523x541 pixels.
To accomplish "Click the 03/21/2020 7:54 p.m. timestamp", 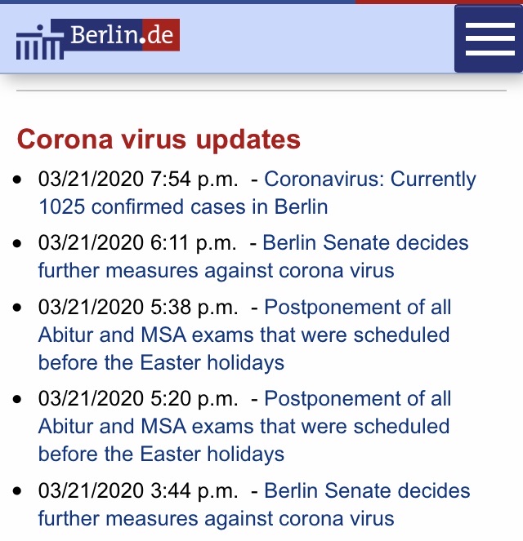I will [138, 180].
